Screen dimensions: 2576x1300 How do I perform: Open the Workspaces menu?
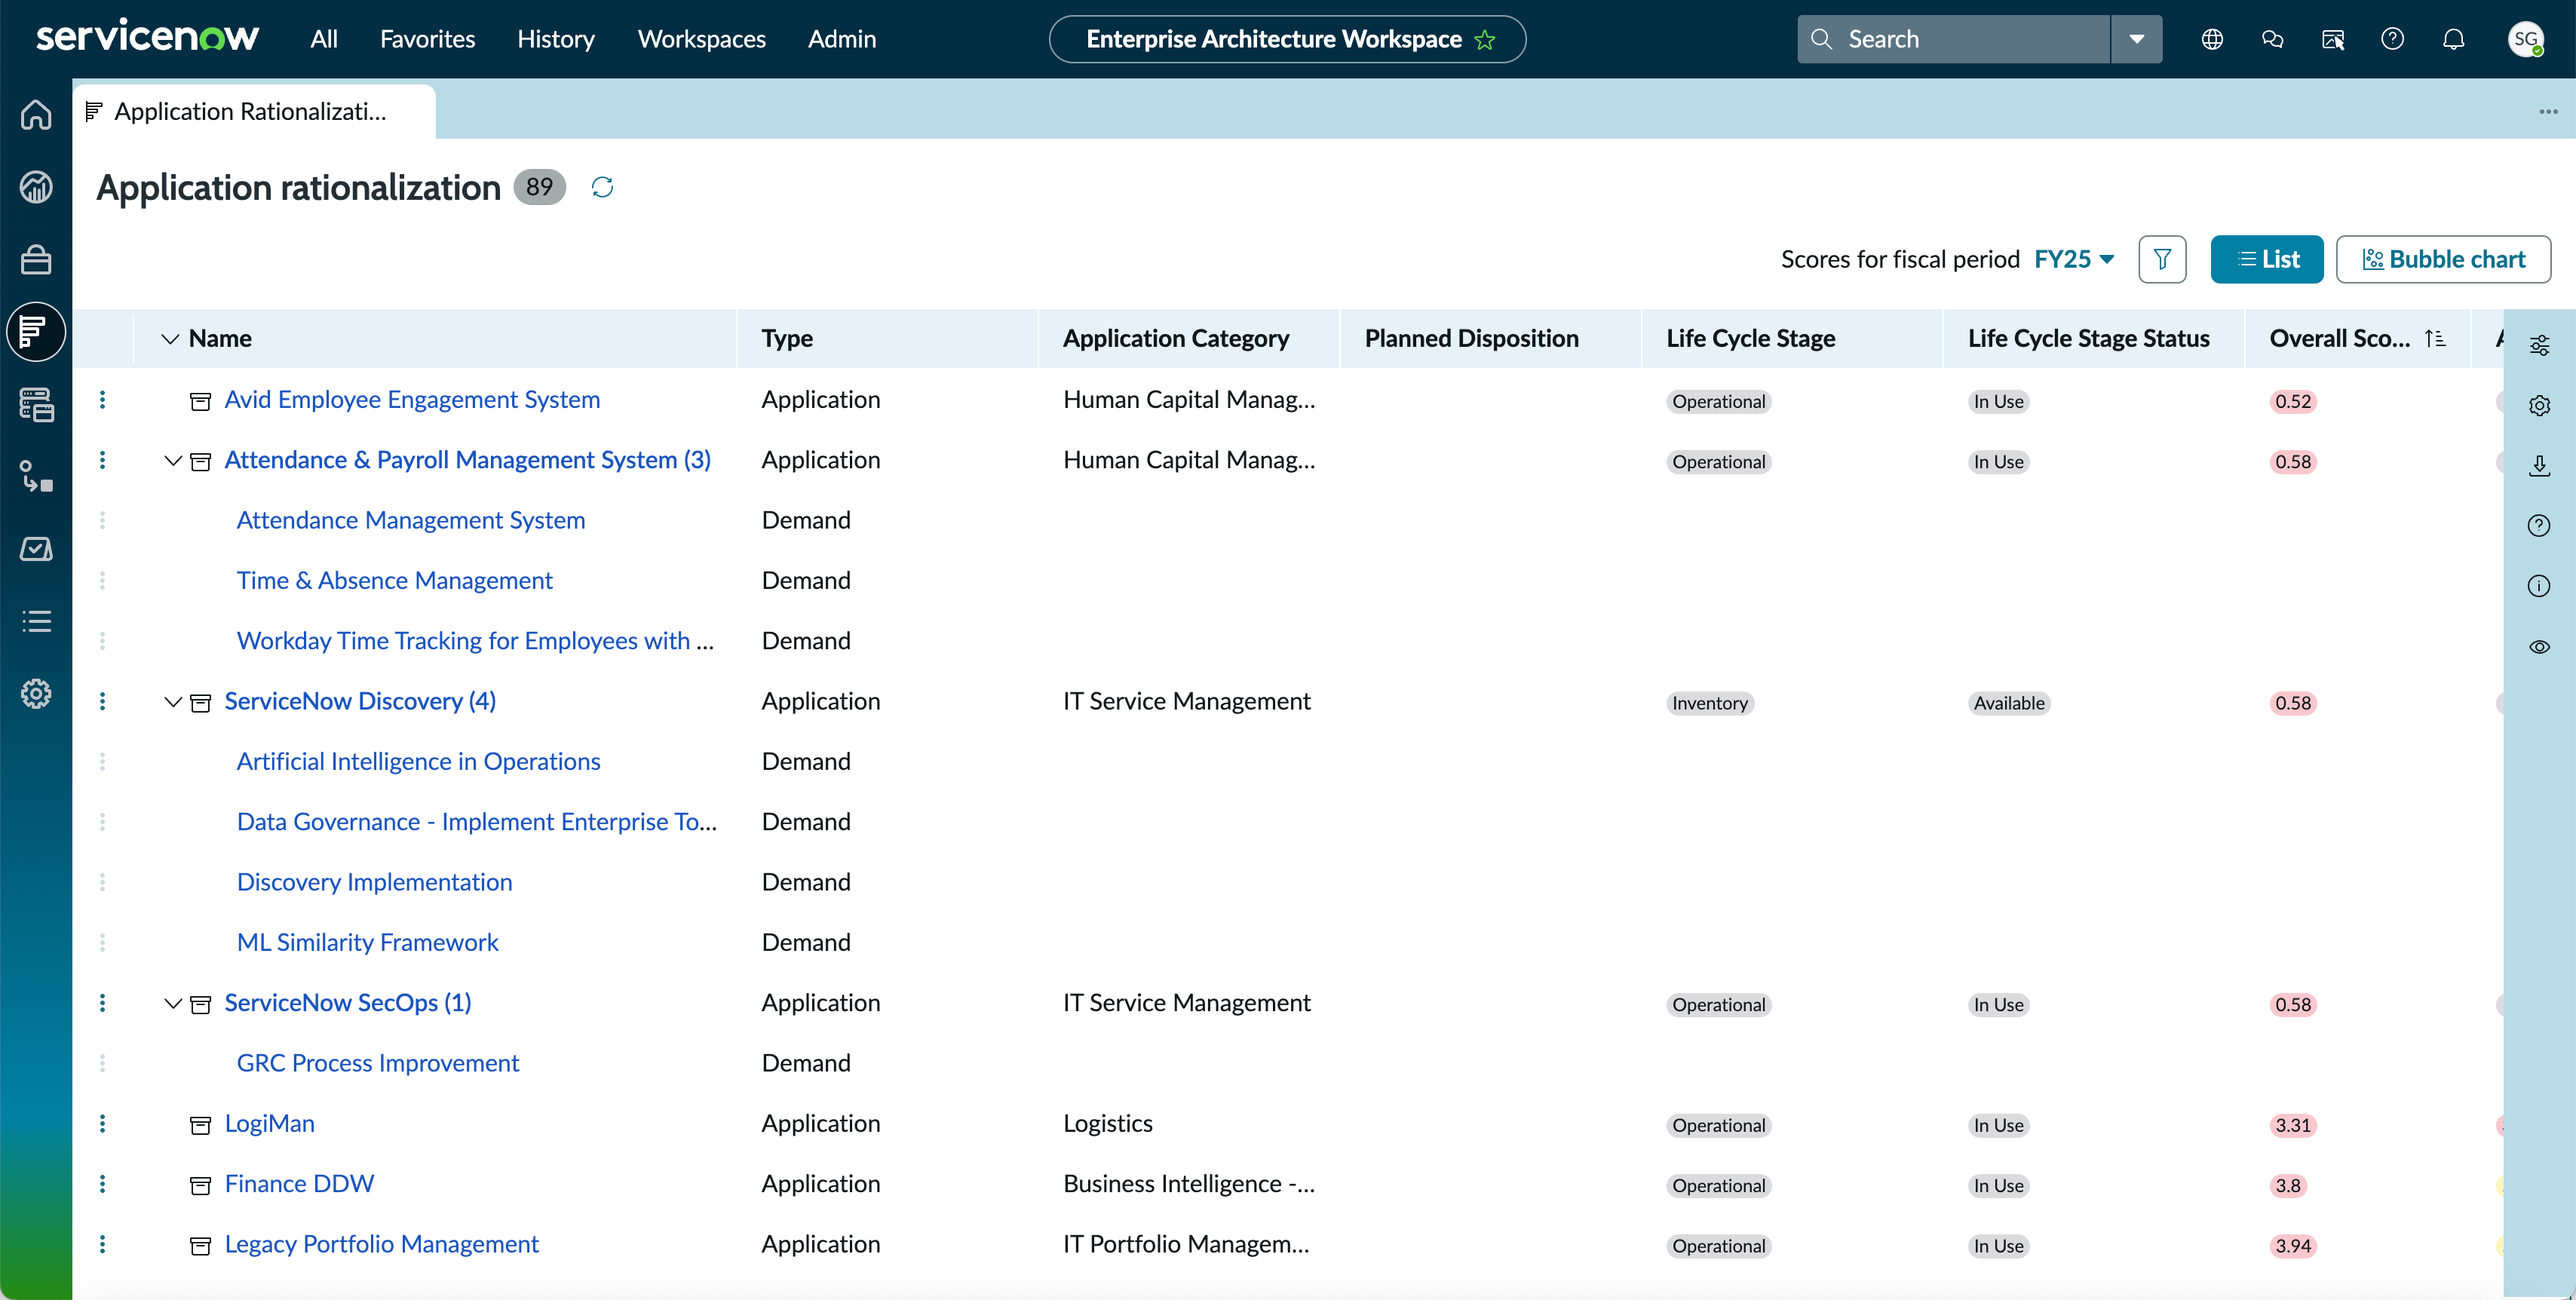[x=701, y=39]
